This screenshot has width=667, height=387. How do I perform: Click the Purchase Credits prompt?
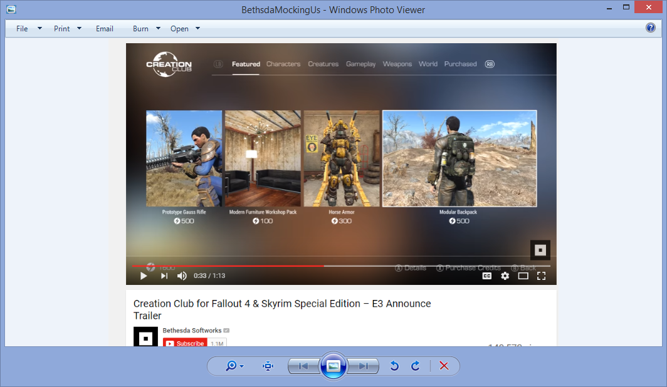click(x=468, y=268)
